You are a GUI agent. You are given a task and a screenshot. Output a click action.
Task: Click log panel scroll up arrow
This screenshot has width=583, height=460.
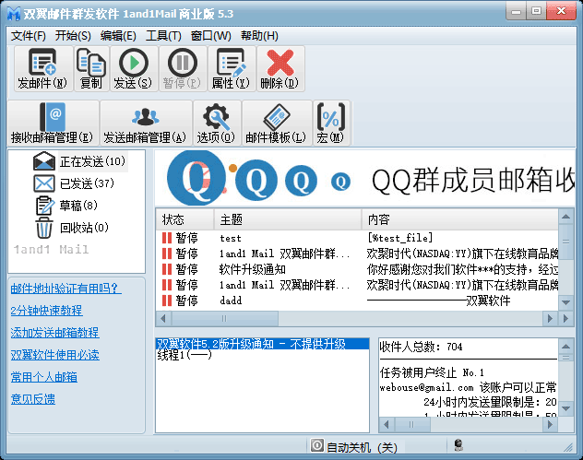point(565,346)
